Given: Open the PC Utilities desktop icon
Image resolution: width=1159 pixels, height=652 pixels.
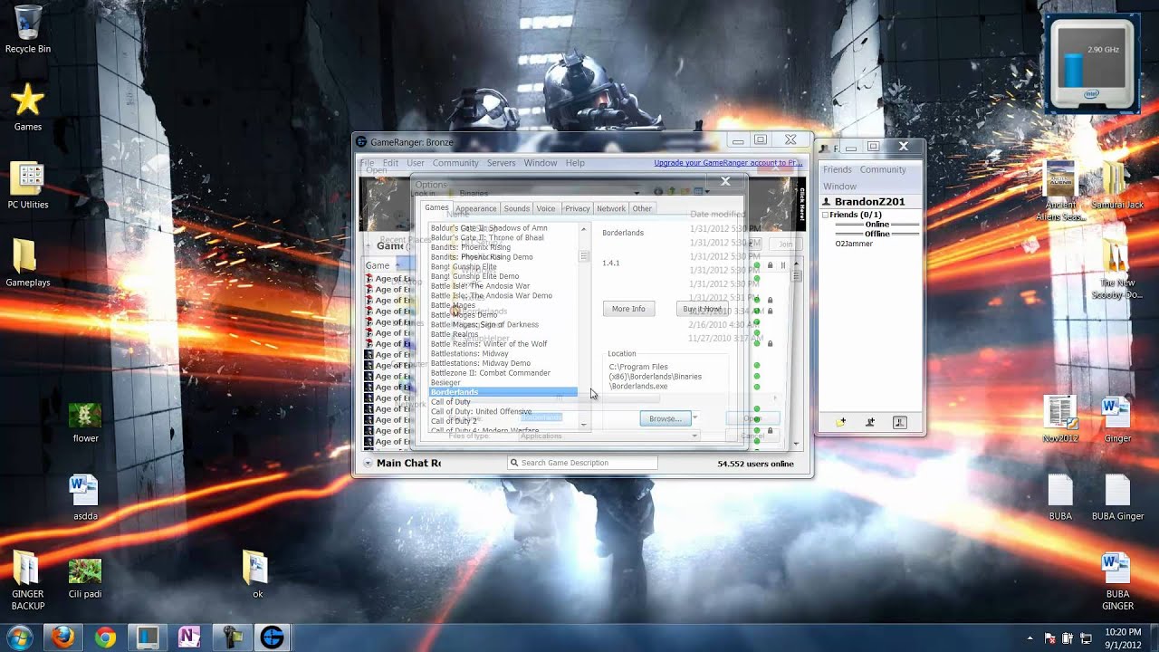Looking at the screenshot, I should click(27, 186).
